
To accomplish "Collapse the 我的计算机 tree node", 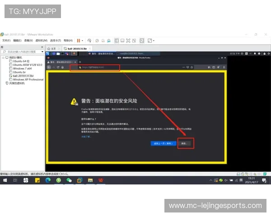I will (x=3, y=57).
